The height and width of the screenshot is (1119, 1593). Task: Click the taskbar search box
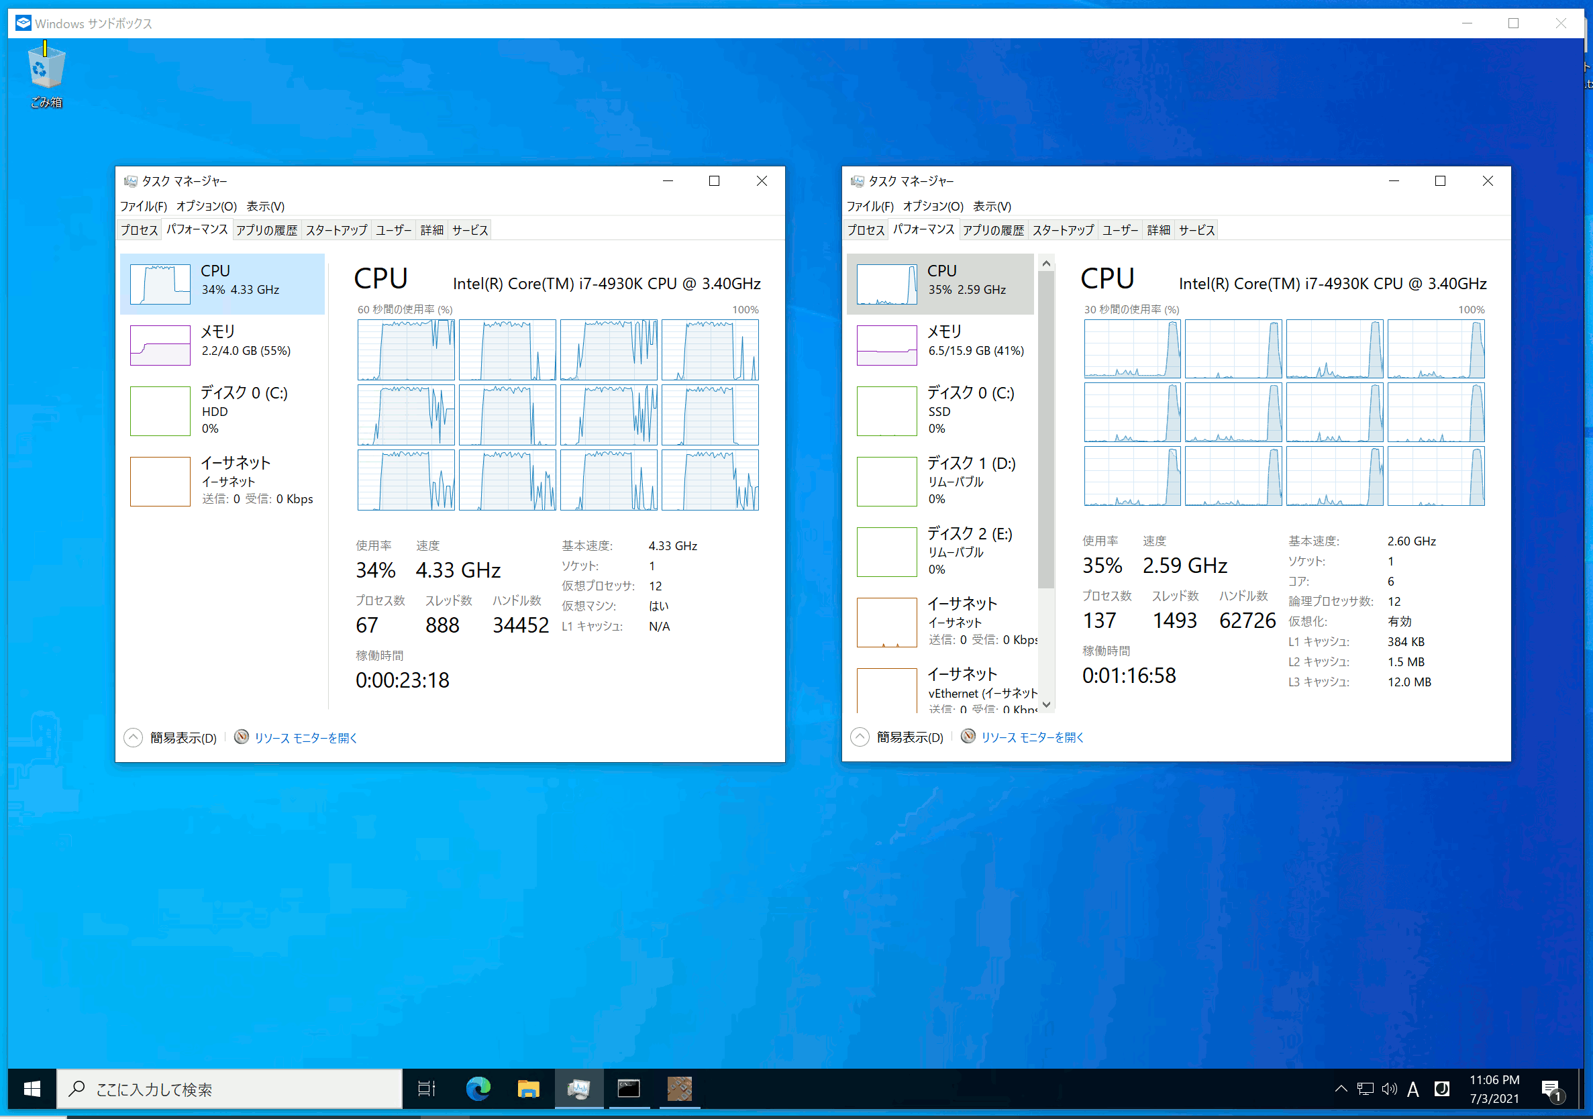point(229,1089)
